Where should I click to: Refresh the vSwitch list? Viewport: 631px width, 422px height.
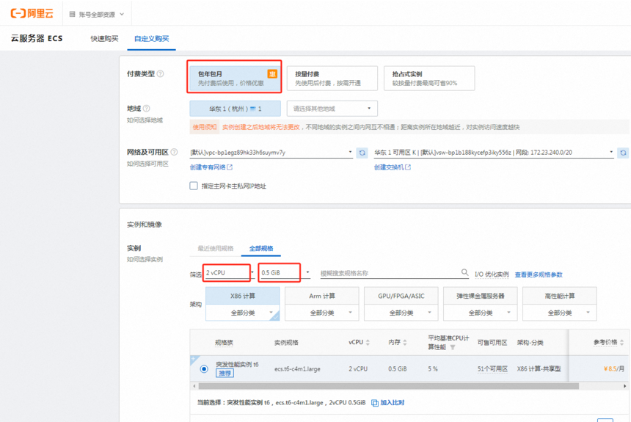coord(623,153)
